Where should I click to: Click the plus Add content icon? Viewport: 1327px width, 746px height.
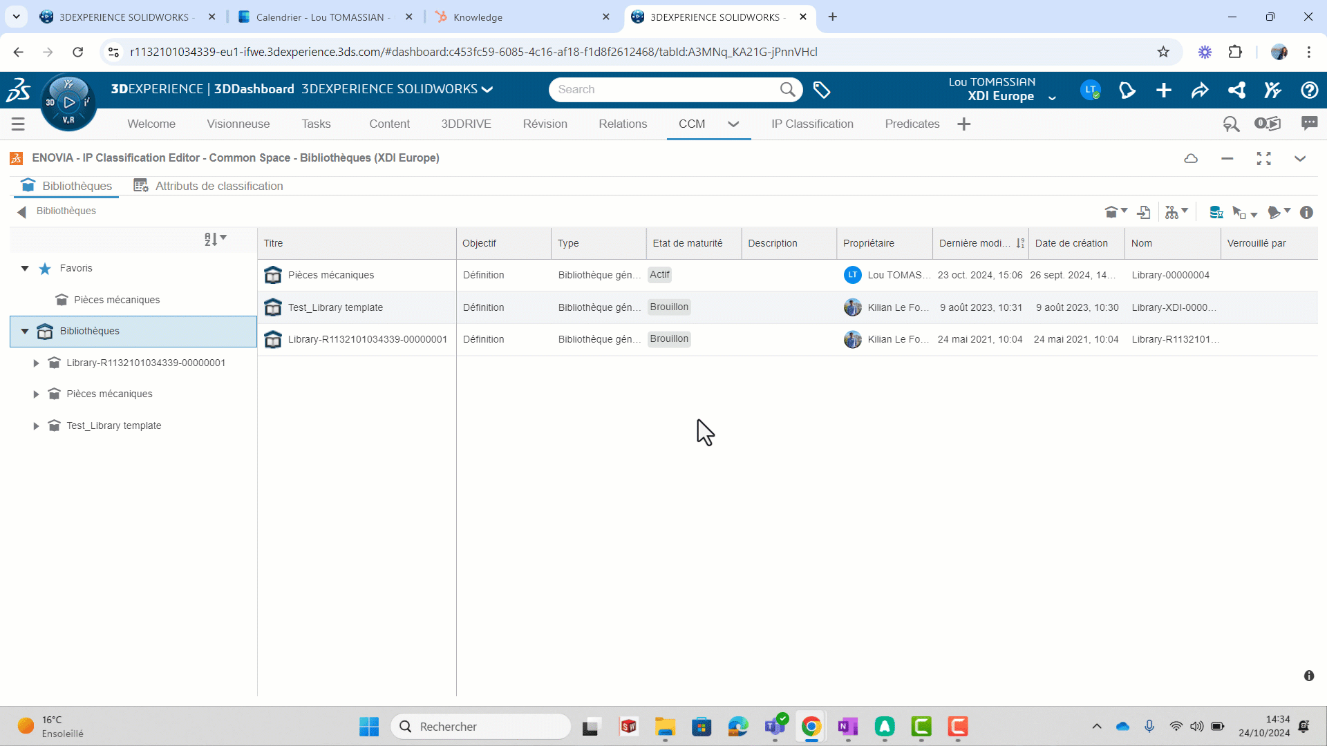click(x=1164, y=90)
